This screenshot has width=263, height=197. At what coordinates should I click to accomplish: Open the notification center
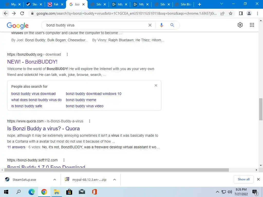[255, 192]
